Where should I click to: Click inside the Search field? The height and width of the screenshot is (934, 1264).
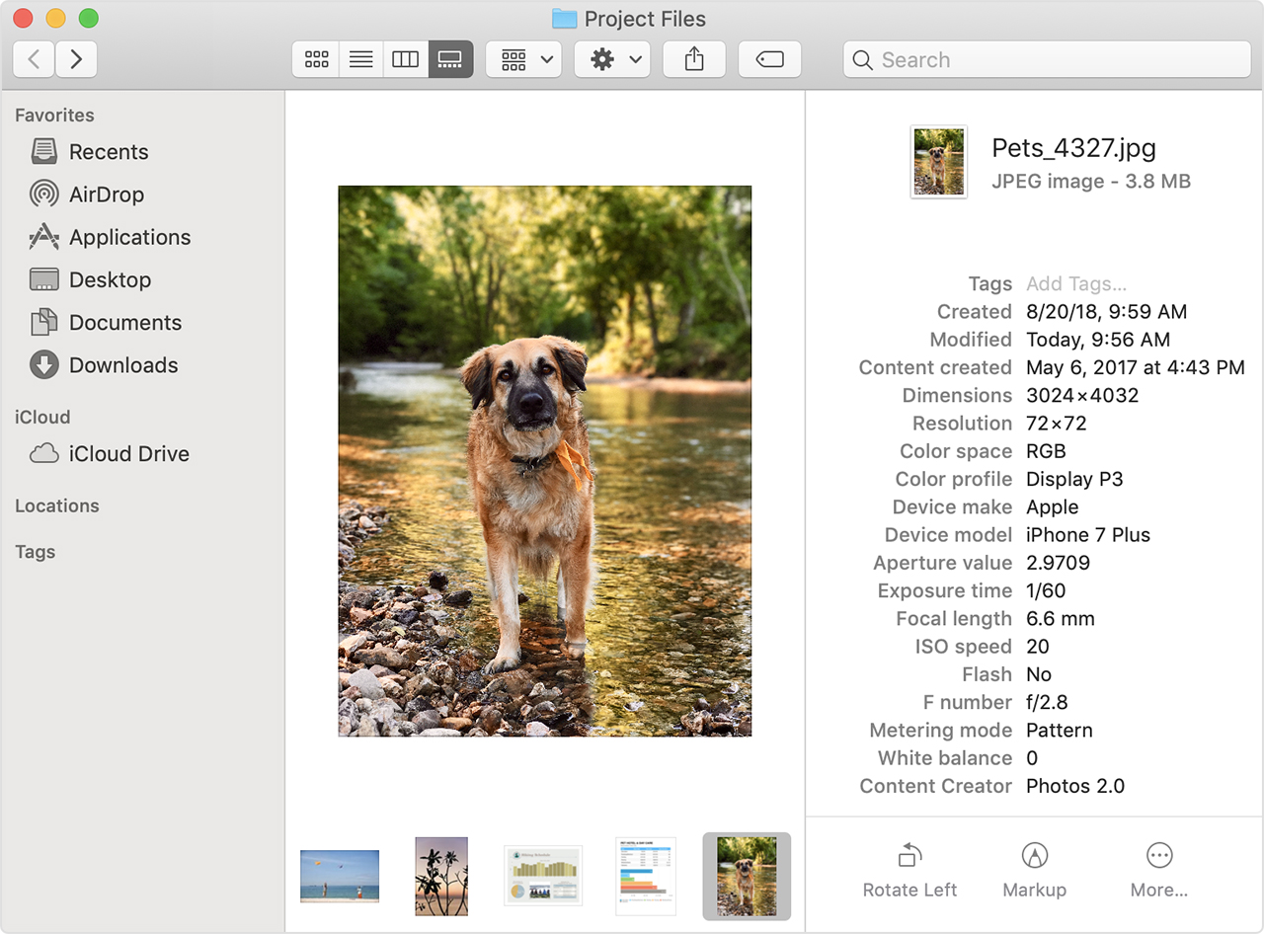point(1047,59)
